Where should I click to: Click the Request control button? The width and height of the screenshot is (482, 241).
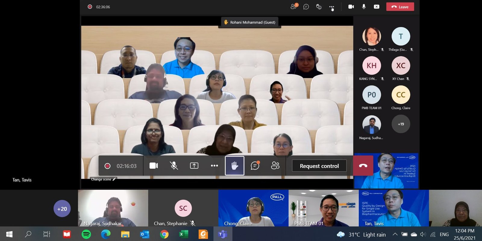[319, 166]
